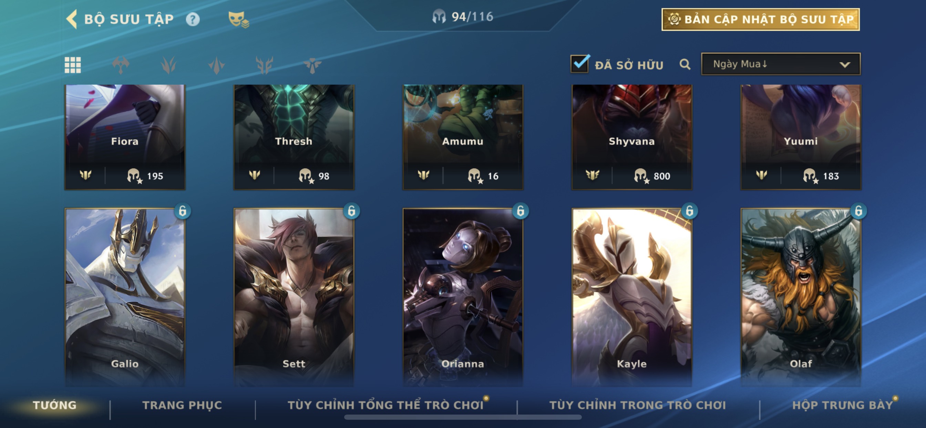
Task: Open the mask and coins icon
Action: pos(238,19)
